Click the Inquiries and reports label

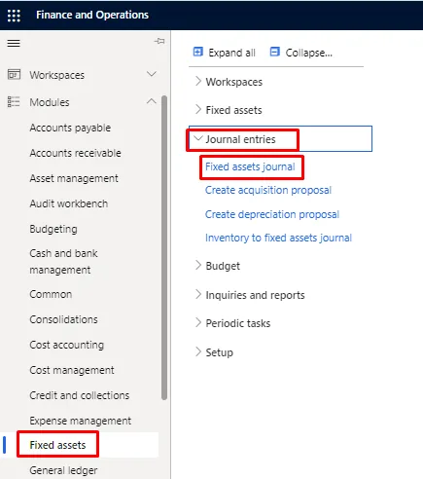pyautogui.click(x=255, y=295)
